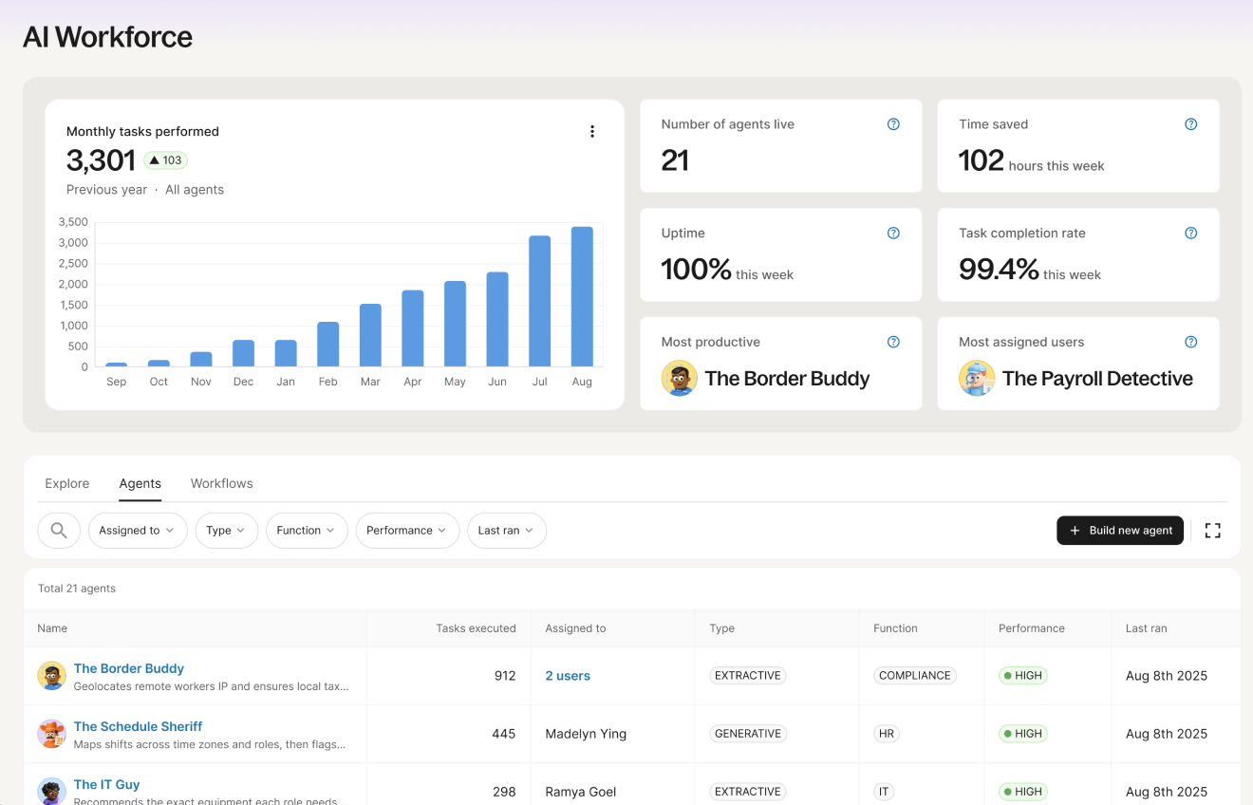Viewport: 1253px width, 805px height.
Task: Switch to the Explore tab
Action: pyautogui.click(x=66, y=483)
